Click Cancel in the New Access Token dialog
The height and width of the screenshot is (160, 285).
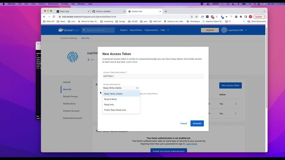[183, 124]
